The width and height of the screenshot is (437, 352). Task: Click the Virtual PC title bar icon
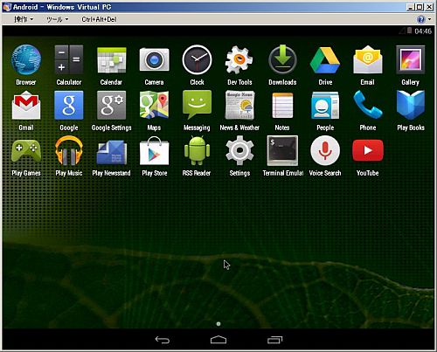(x=7, y=7)
